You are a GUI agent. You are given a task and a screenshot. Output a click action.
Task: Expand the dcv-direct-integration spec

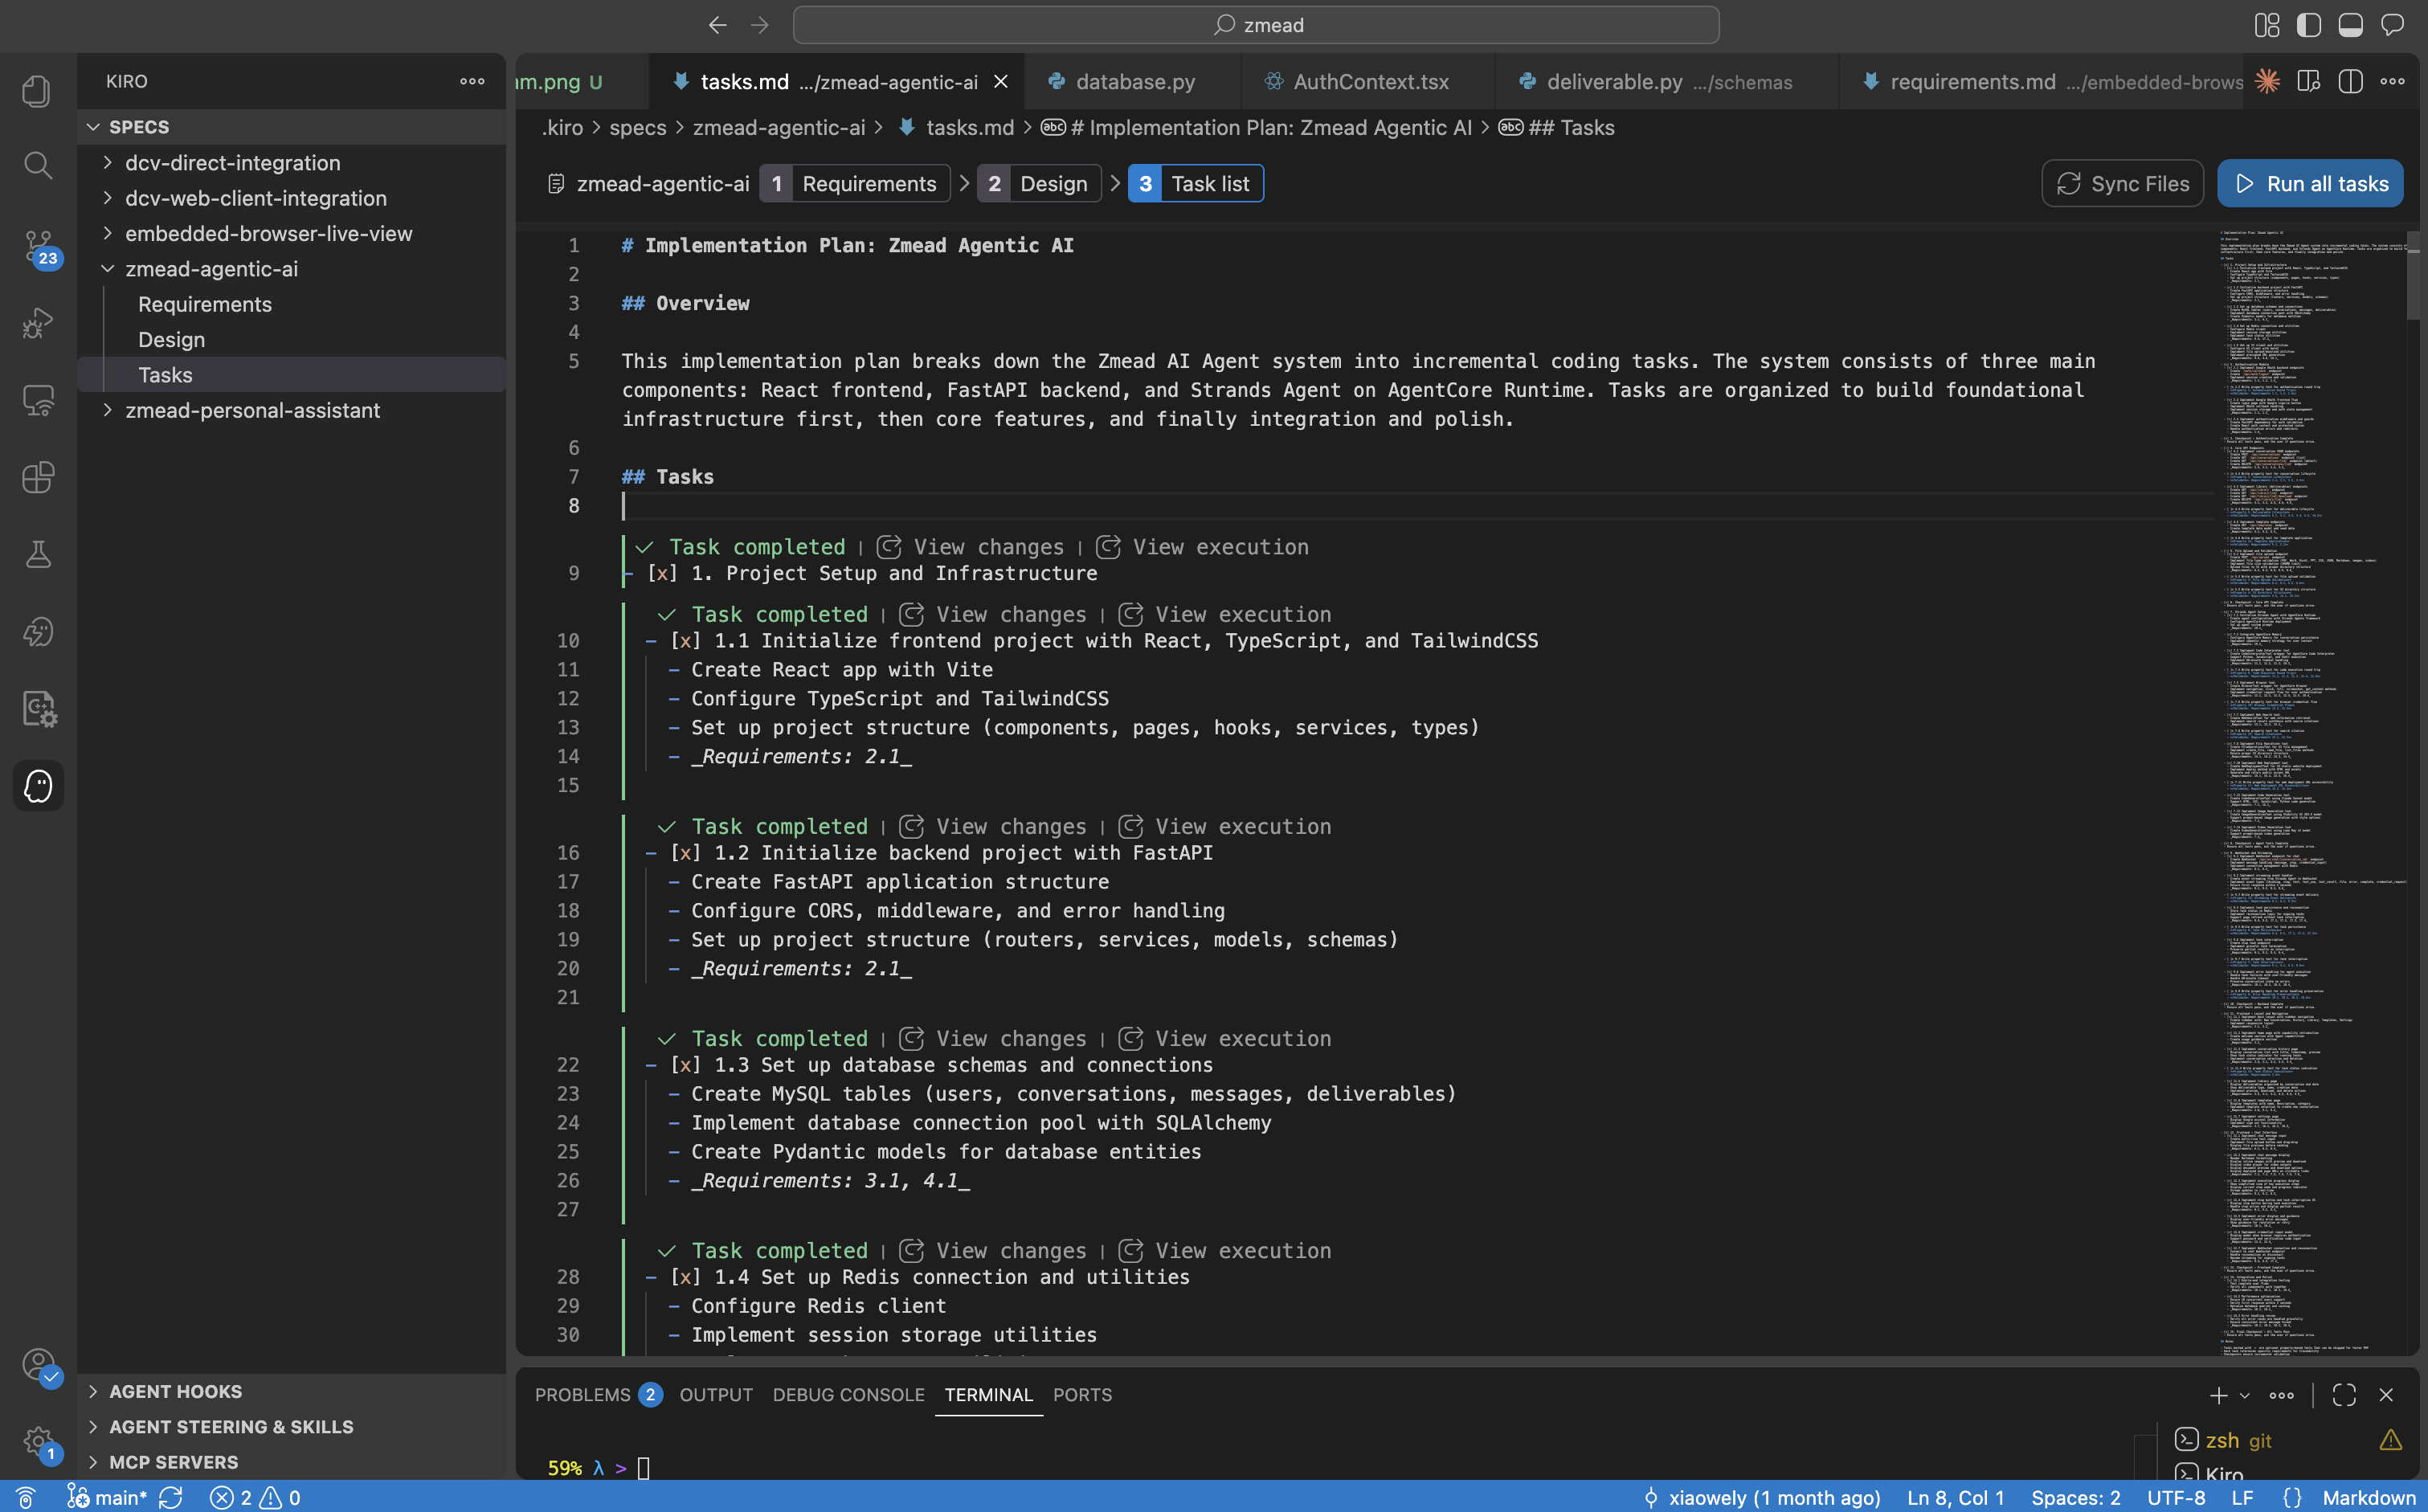(x=109, y=162)
